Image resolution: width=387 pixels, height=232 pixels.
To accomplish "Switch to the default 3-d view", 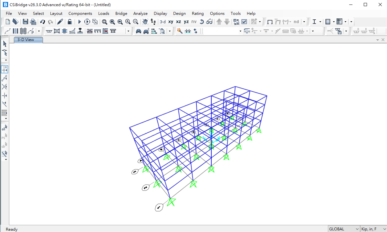I will click(x=162, y=22).
